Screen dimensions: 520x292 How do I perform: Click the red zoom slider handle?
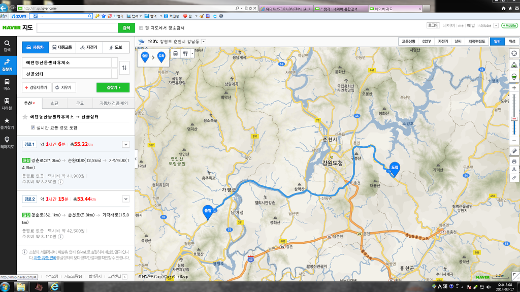[x=514, y=119]
